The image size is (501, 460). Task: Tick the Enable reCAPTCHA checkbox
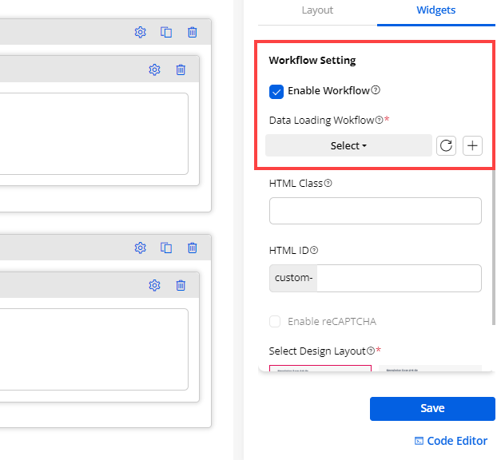click(x=276, y=322)
